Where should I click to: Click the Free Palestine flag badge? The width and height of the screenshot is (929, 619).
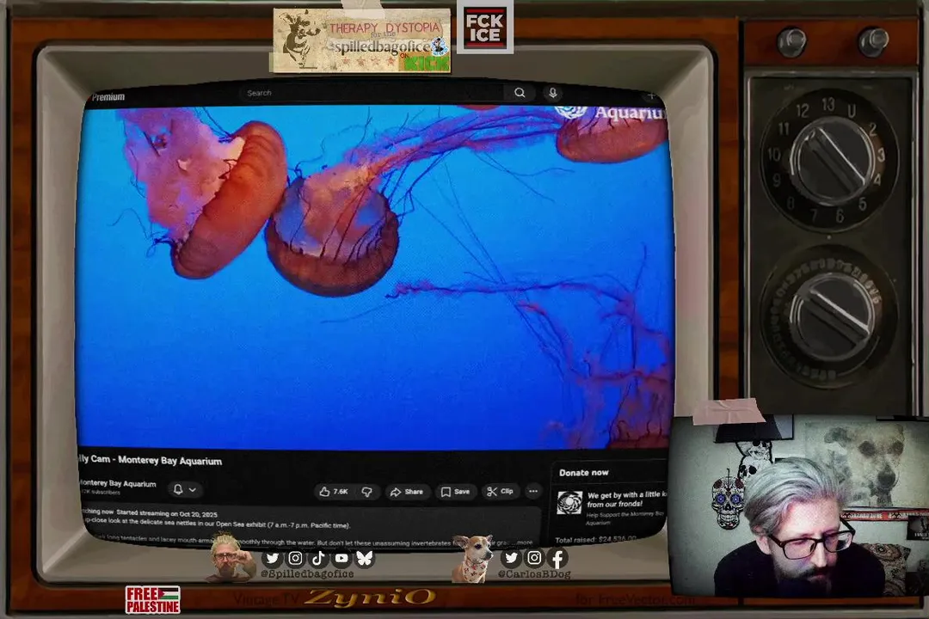click(152, 599)
